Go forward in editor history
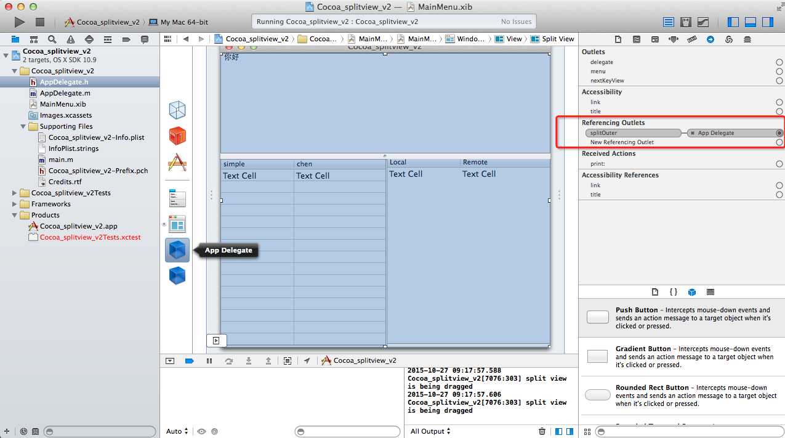The height and width of the screenshot is (438, 785). [201, 39]
